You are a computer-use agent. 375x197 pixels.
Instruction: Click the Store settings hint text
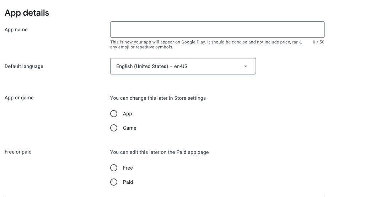point(158,98)
